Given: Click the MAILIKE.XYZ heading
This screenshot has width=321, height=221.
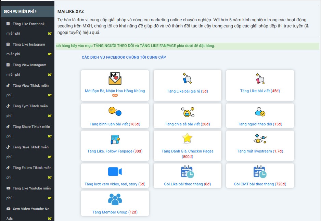Looking at the screenshot, I should [x=70, y=12].
